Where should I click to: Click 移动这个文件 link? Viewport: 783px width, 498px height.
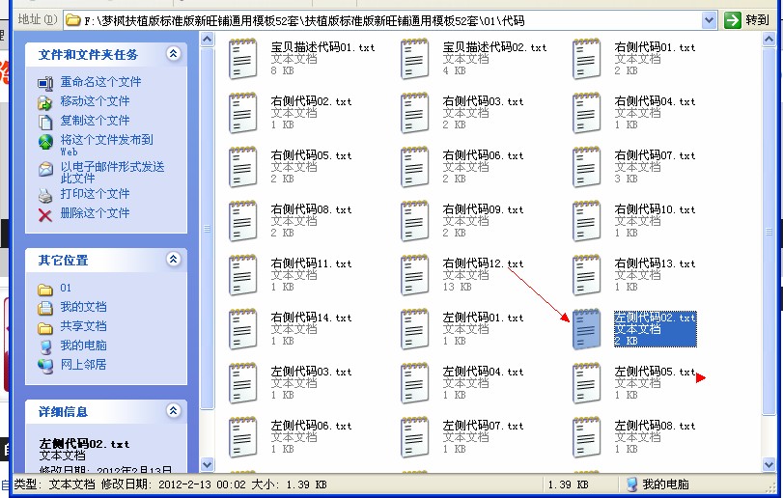coord(95,100)
